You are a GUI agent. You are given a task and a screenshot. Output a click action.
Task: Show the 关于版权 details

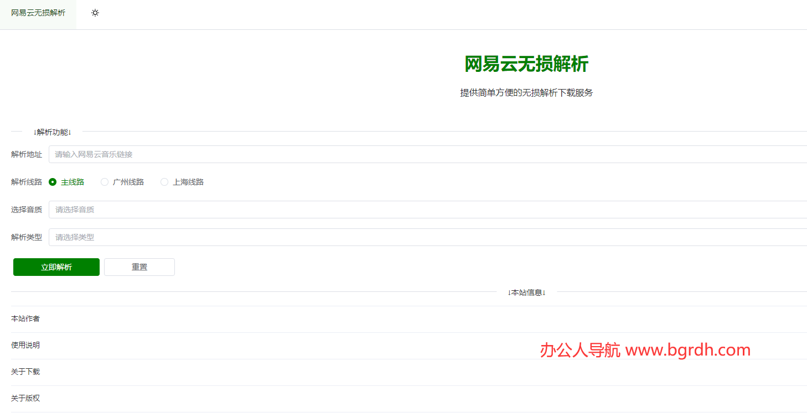[25, 399]
